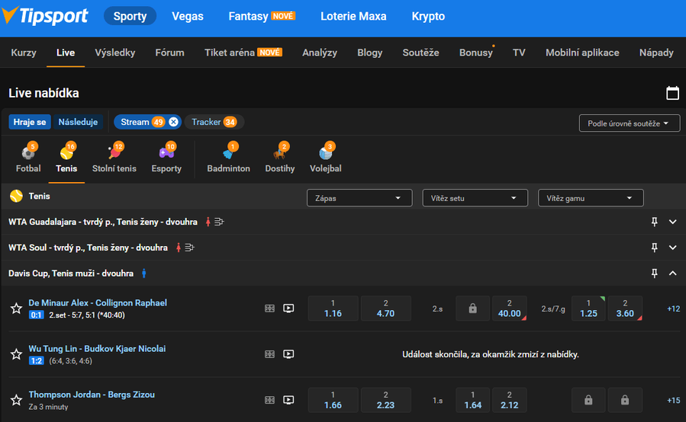Open tracker icon for Wu Tung Lin match
The image size is (686, 422).
click(x=270, y=354)
